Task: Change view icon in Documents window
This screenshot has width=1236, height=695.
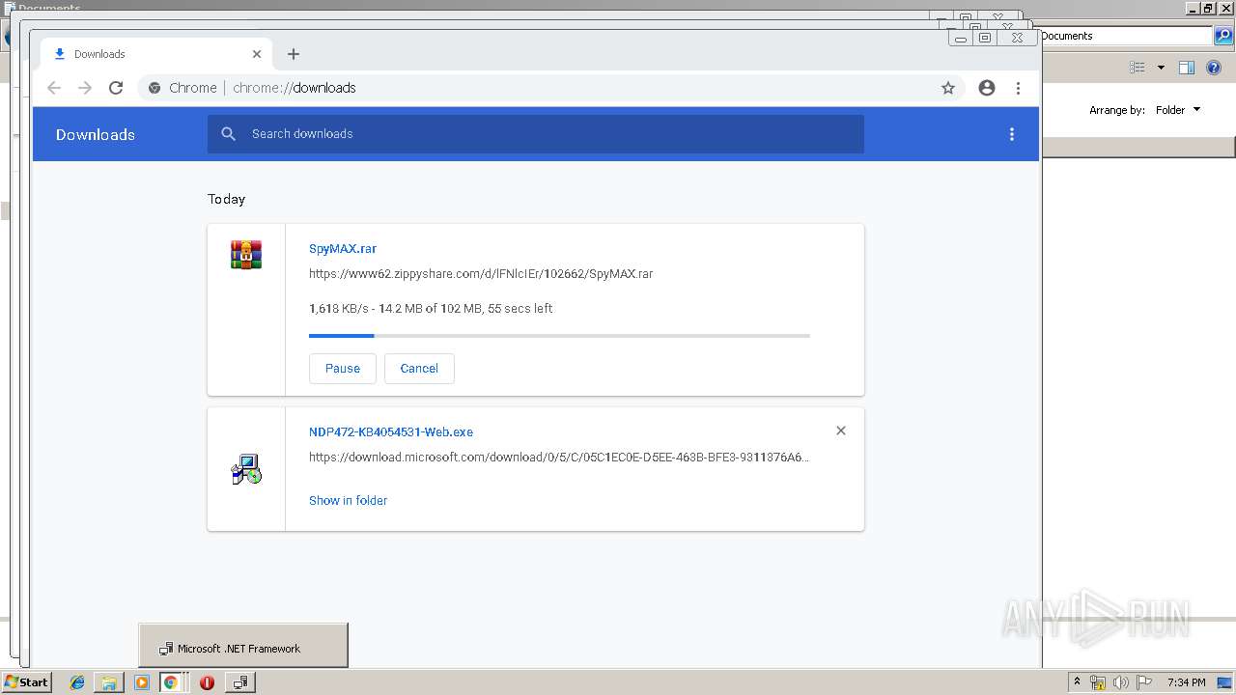Action: [1138, 68]
